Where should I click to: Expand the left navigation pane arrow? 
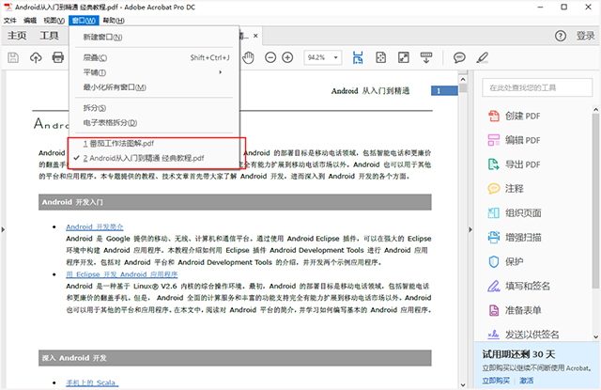[x=3, y=229]
